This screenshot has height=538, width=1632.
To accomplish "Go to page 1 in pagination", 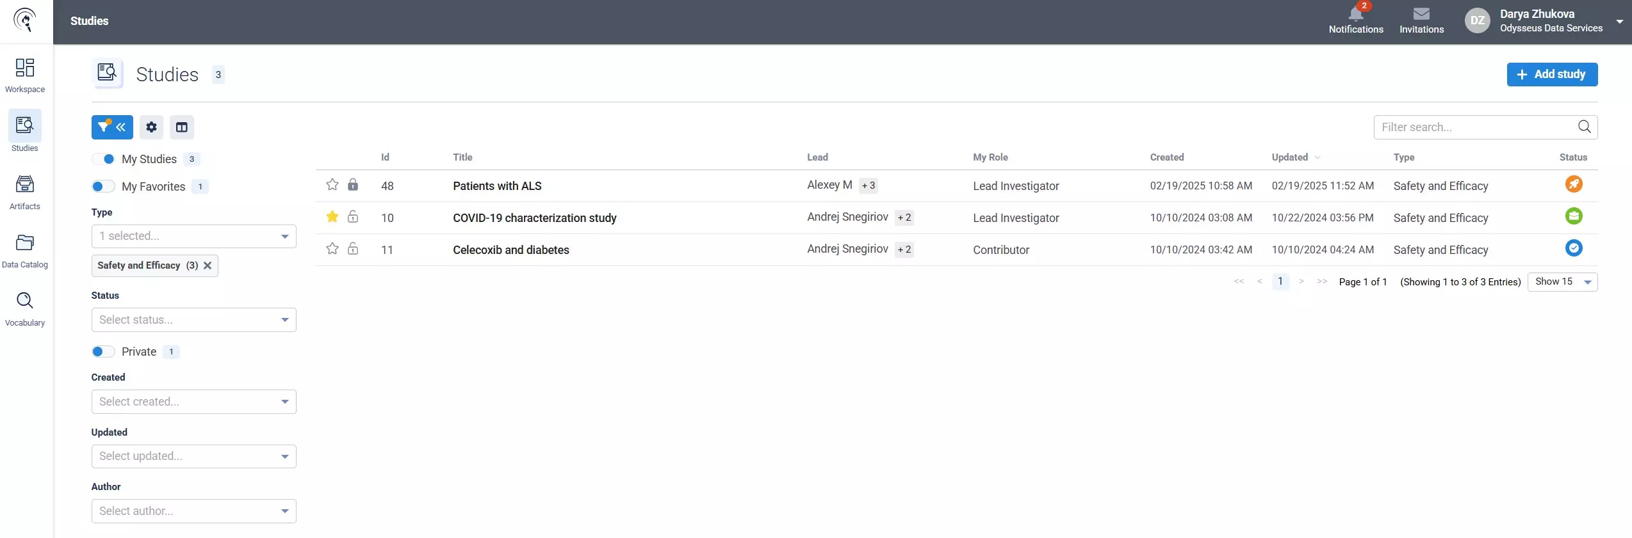I will pyautogui.click(x=1280, y=281).
